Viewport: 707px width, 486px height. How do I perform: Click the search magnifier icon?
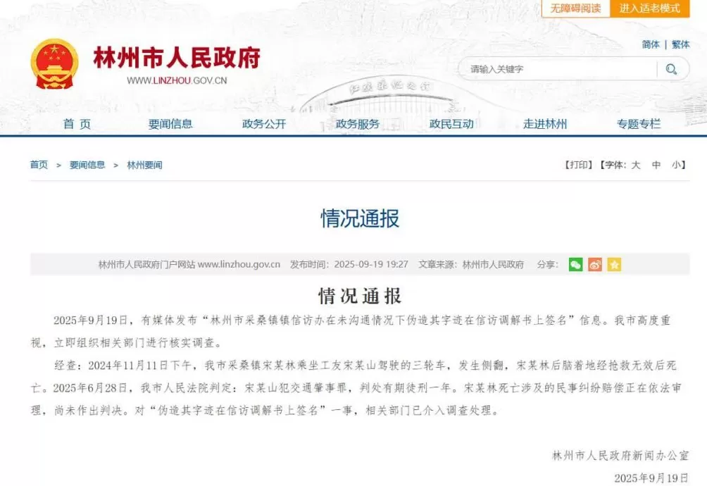(672, 69)
